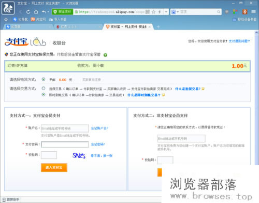
Task: Click the green 安全支付 security badge
Action: pyautogui.click(x=62, y=12)
